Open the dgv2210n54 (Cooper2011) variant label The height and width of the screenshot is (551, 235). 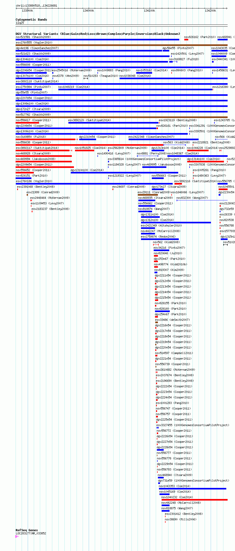[97, 137]
